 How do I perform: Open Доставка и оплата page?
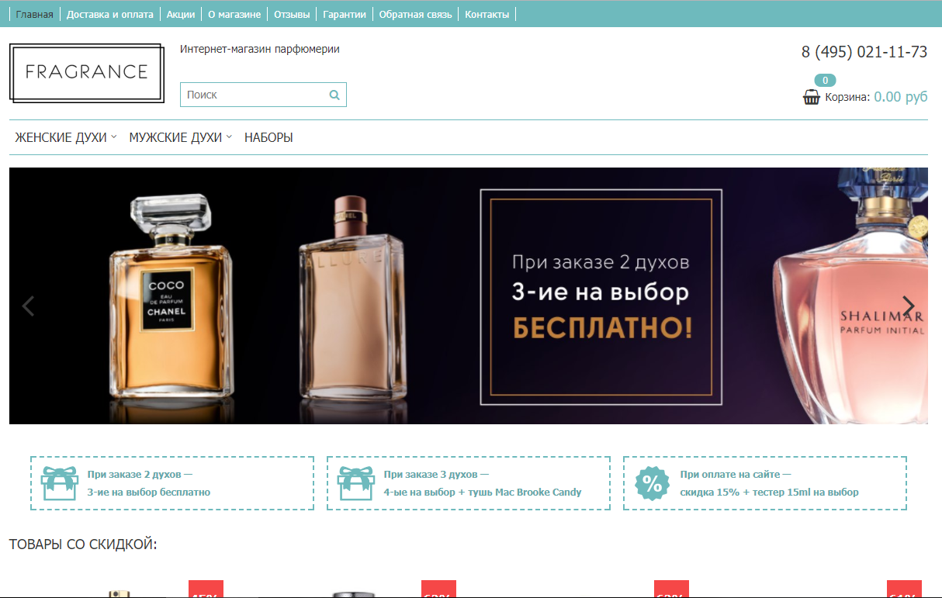click(x=110, y=15)
